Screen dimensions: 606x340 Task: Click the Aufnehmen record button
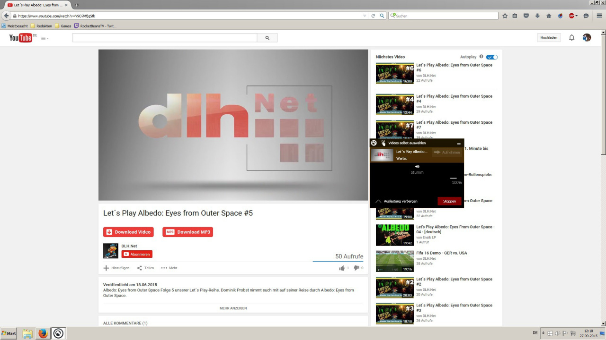coord(447,153)
